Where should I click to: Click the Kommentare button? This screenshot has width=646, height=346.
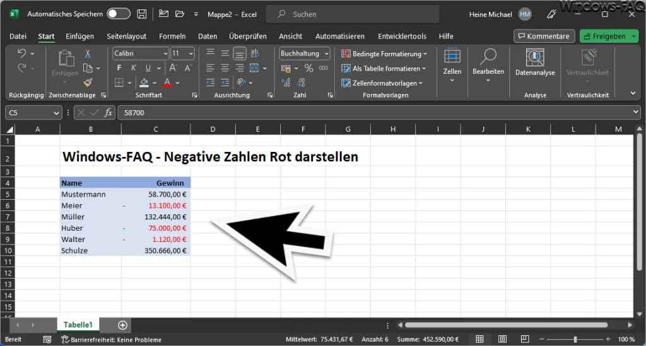(x=544, y=36)
